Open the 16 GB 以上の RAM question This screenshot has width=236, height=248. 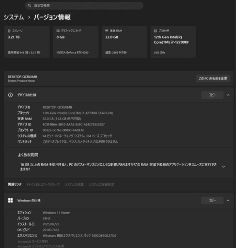(119, 167)
